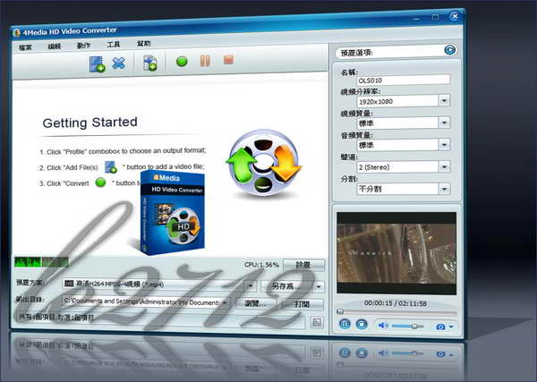The width and height of the screenshot is (537, 382).
Task: Click the Add Profile document icon
Action: tap(150, 63)
